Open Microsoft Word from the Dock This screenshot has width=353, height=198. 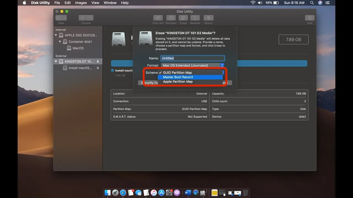(x=188, y=193)
